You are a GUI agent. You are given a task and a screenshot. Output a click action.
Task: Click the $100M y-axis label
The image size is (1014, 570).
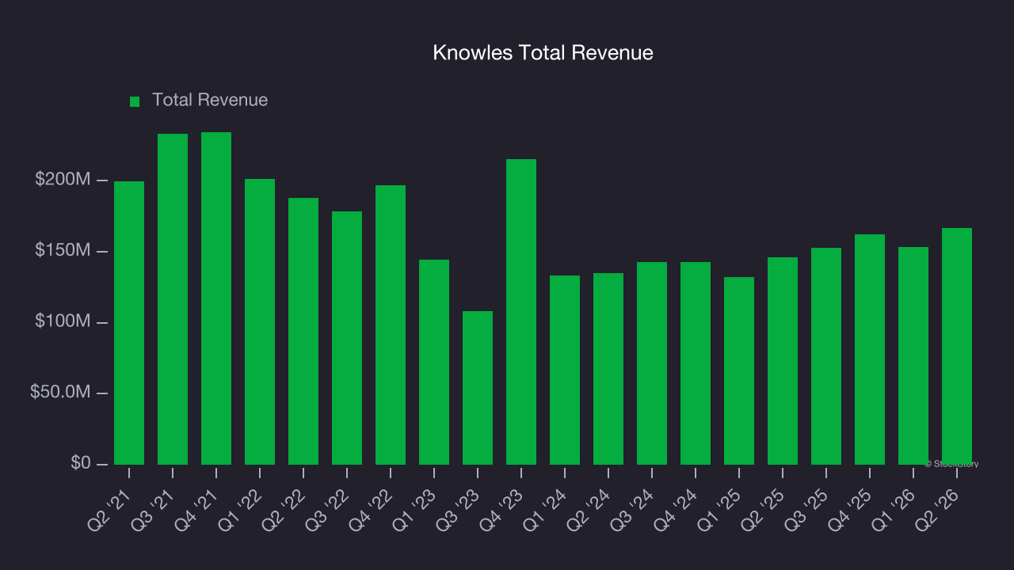tap(63, 321)
